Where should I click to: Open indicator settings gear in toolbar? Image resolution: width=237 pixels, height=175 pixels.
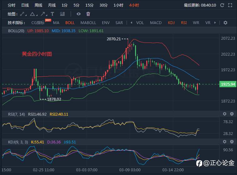coord(225,23)
